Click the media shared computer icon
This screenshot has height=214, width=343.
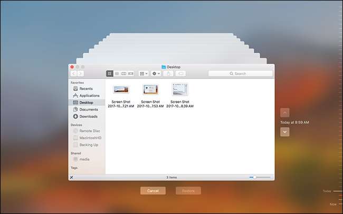[x=76, y=159]
